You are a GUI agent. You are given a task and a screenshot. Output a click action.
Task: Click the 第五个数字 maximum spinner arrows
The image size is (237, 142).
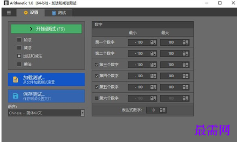pyautogui.click(x=185, y=87)
